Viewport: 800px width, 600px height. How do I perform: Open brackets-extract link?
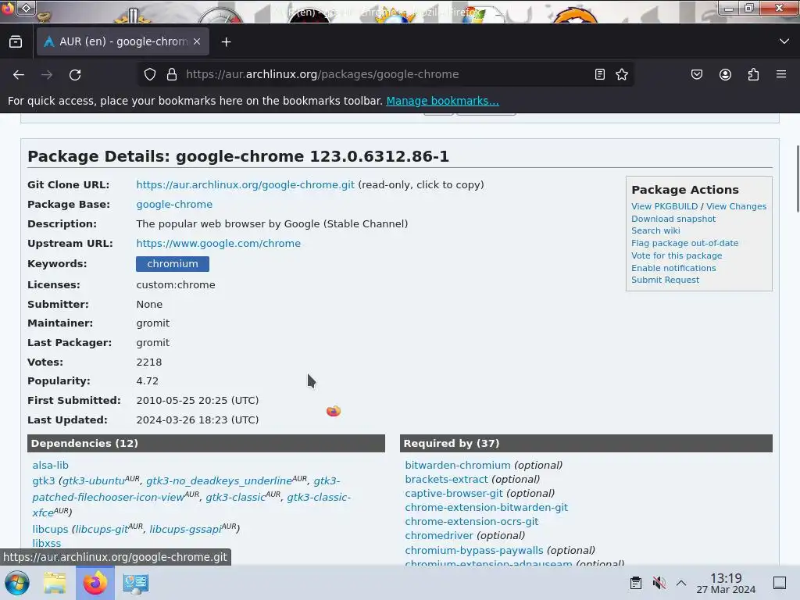pyautogui.click(x=446, y=479)
